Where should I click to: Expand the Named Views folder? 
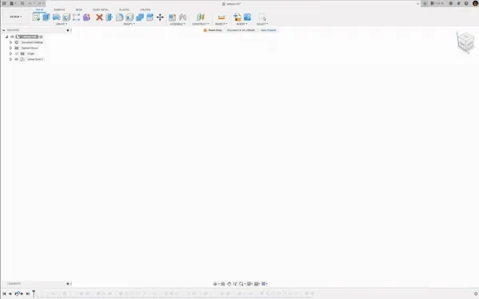[x=10, y=48]
